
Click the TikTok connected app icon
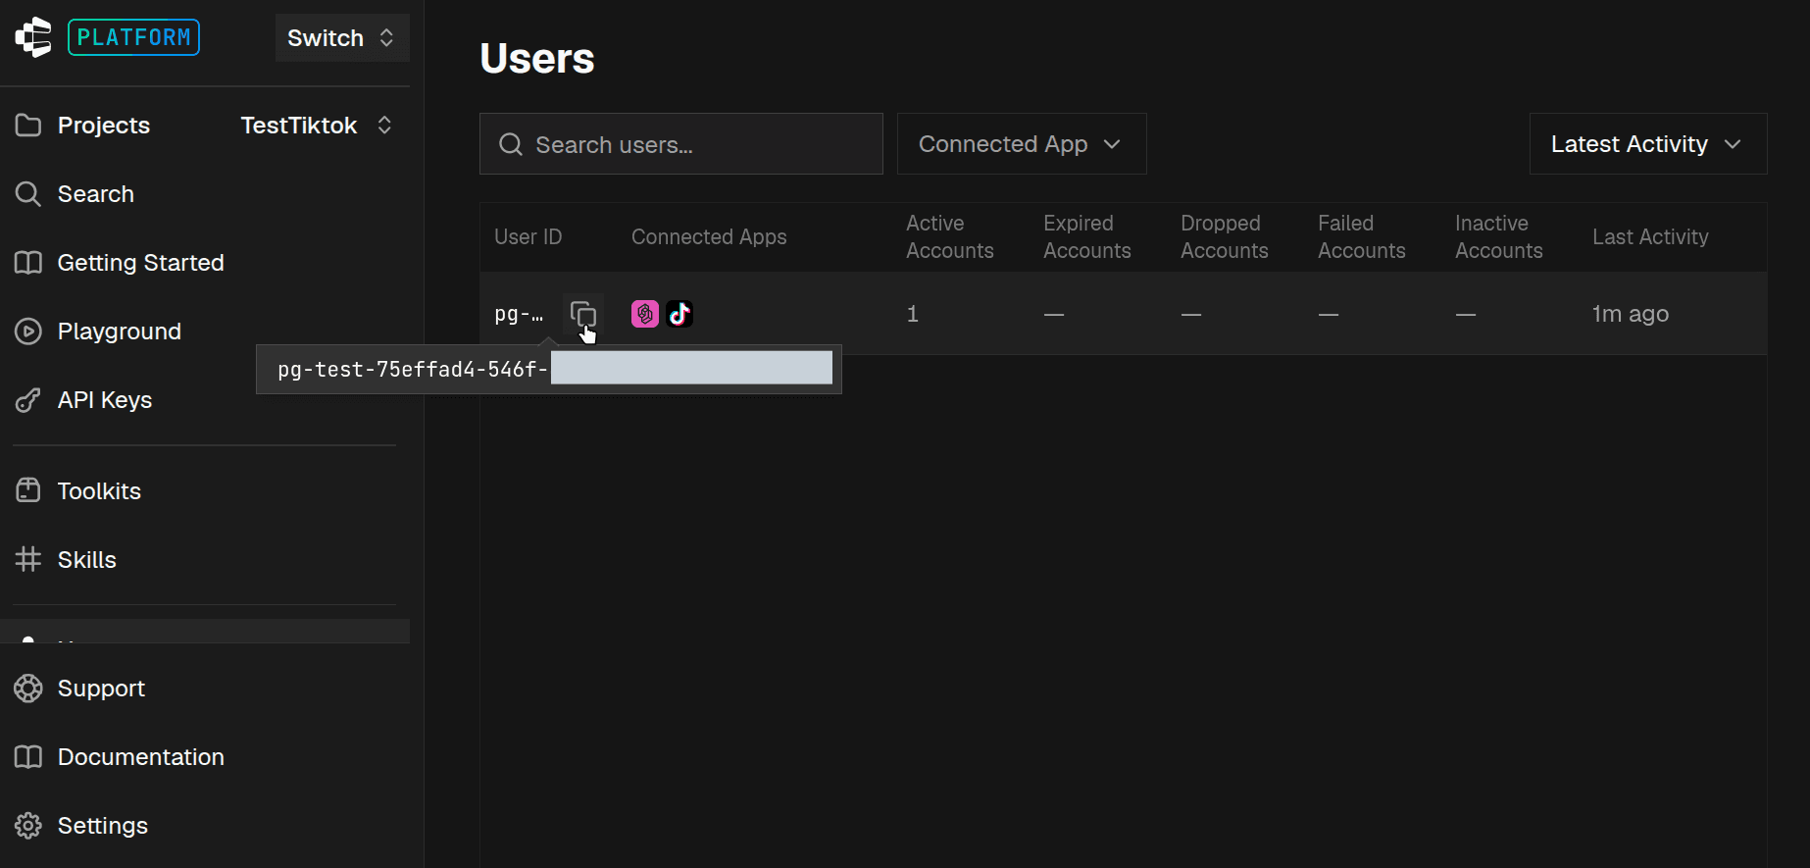tap(679, 314)
